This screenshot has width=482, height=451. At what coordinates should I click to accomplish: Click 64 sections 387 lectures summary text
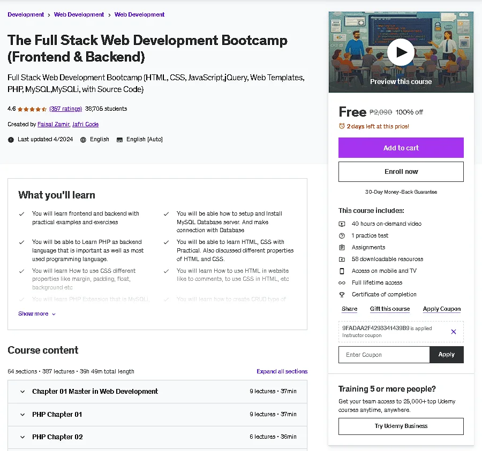[71, 371]
